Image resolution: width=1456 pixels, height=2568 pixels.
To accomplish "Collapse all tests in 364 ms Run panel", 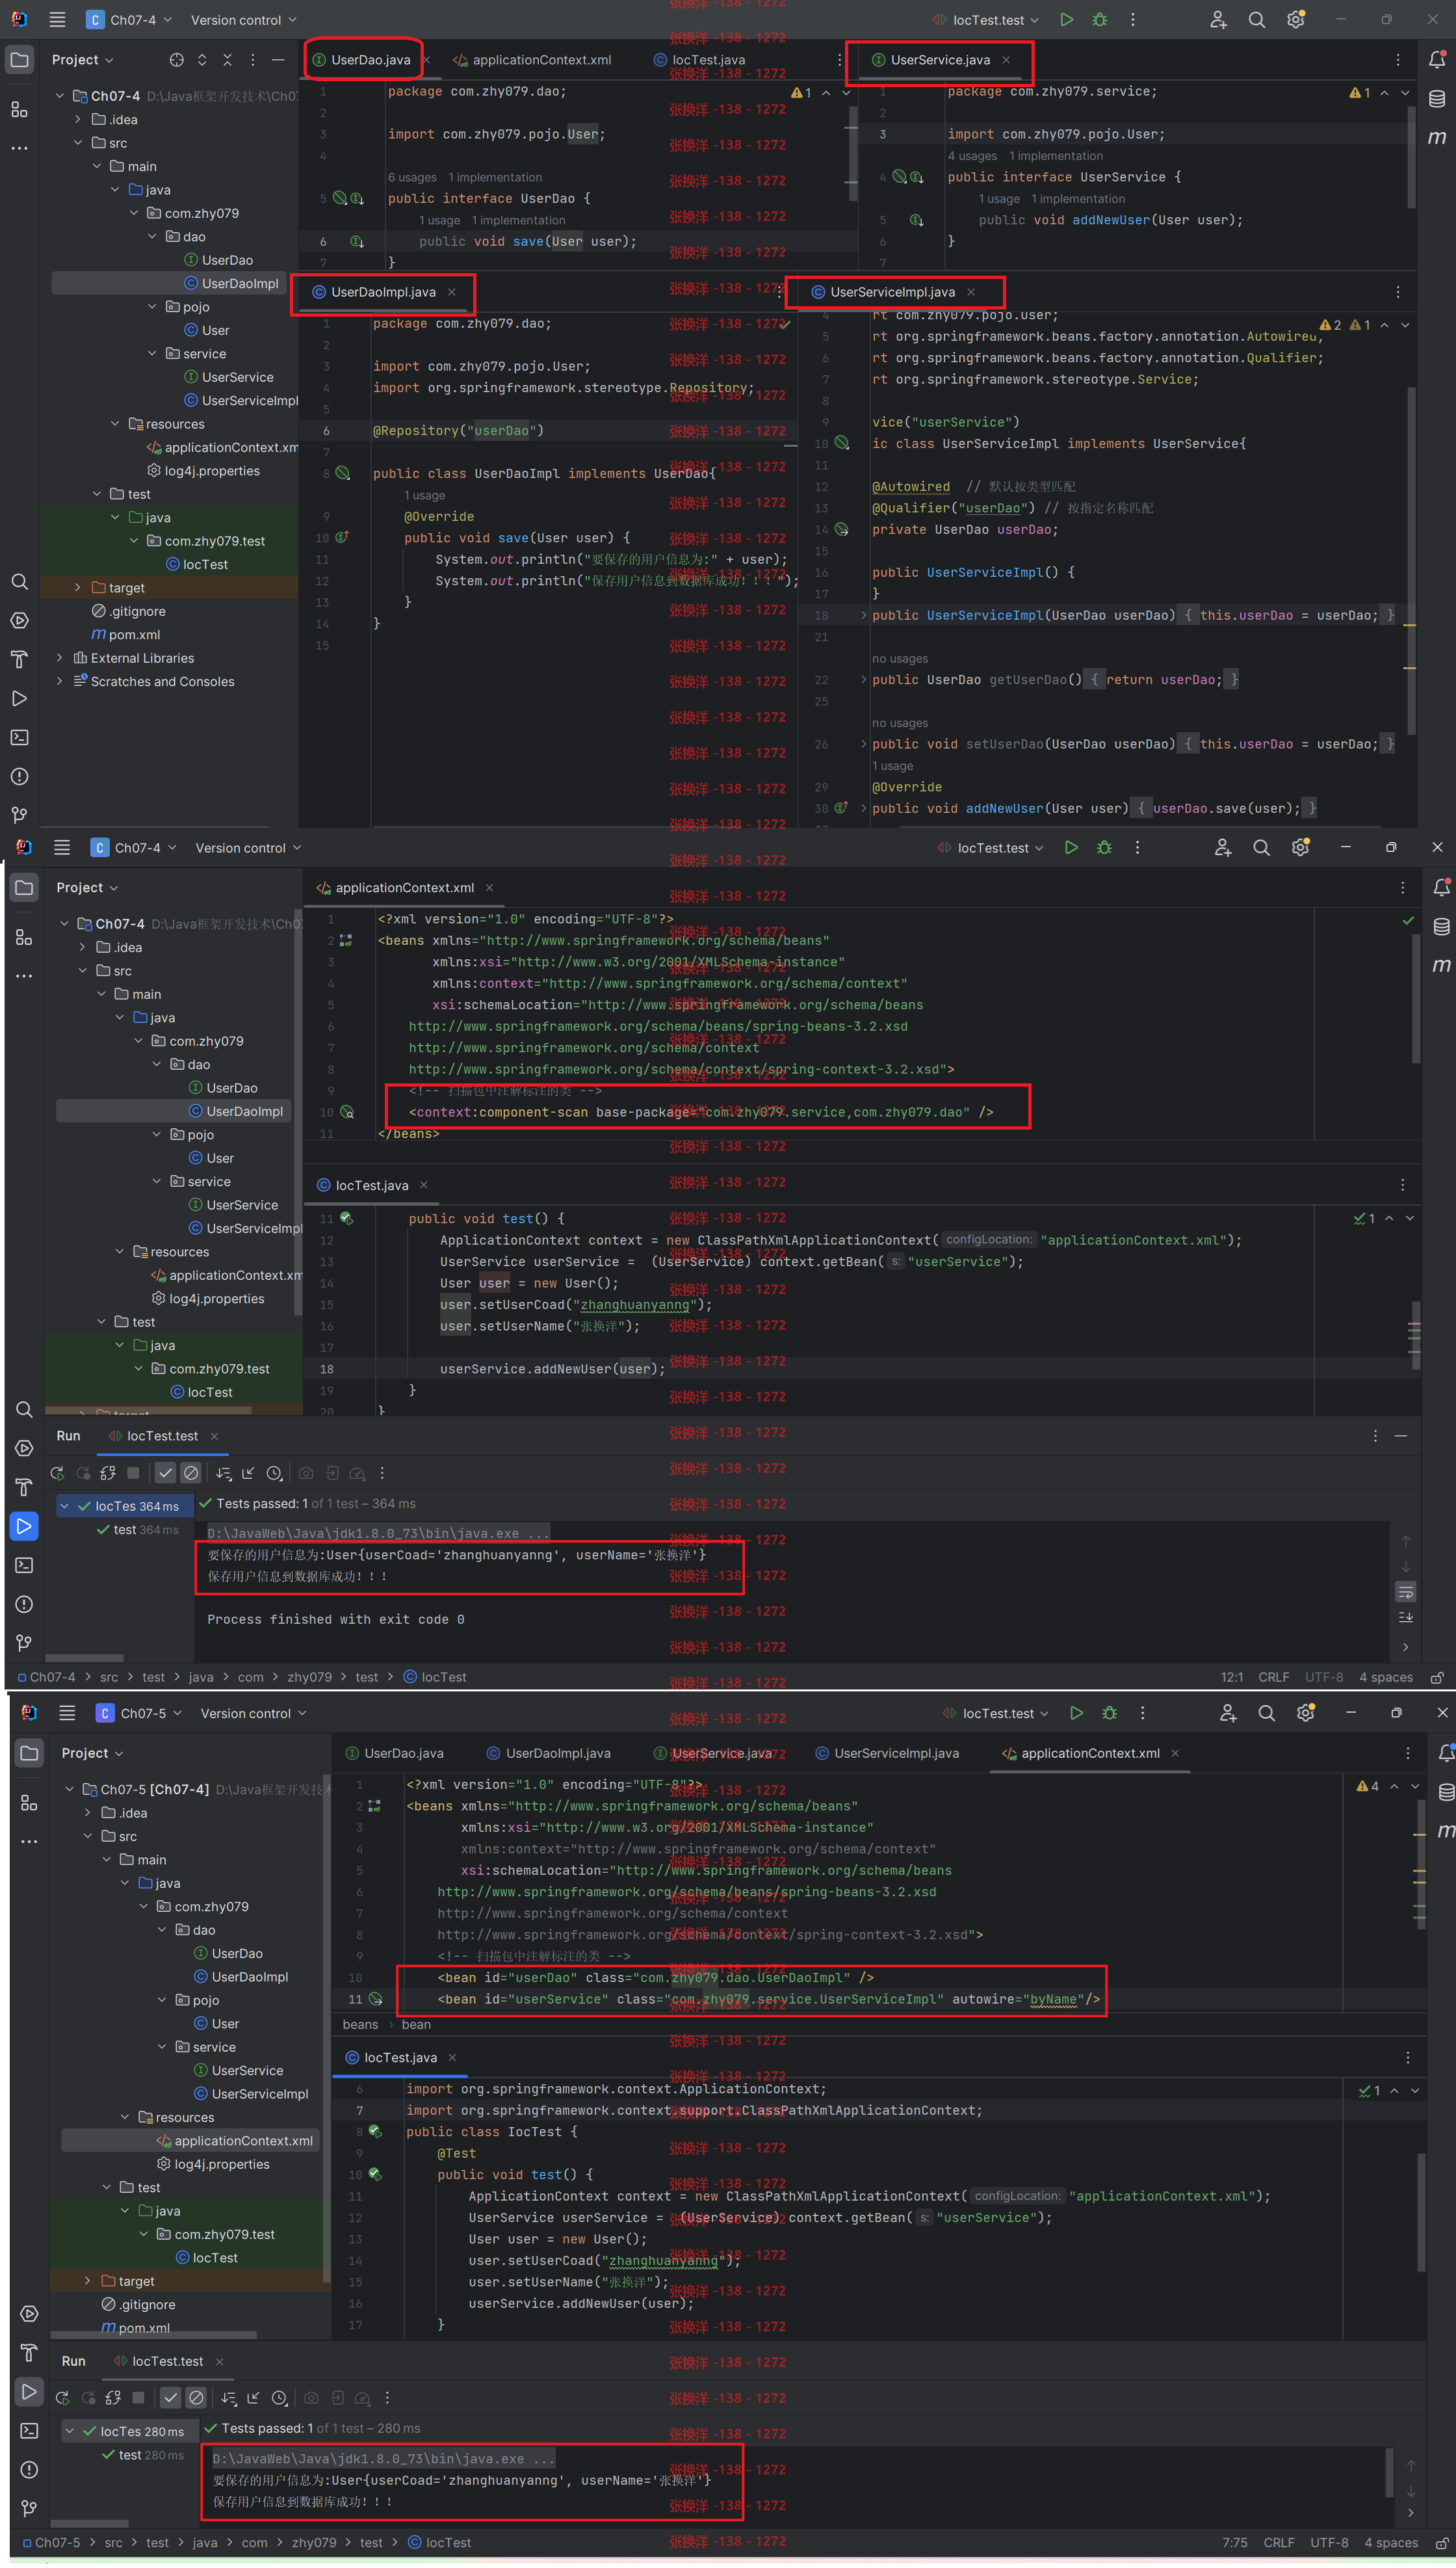I will pyautogui.click(x=249, y=1472).
